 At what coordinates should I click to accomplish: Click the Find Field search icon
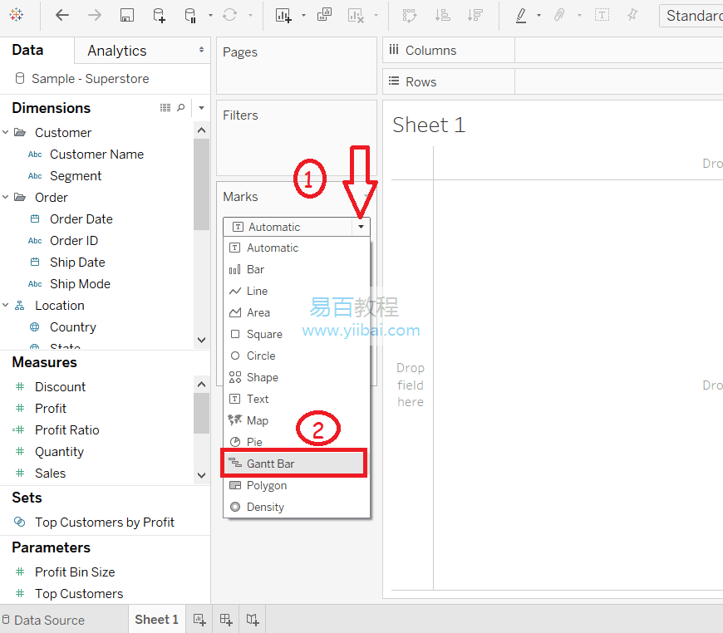181,107
